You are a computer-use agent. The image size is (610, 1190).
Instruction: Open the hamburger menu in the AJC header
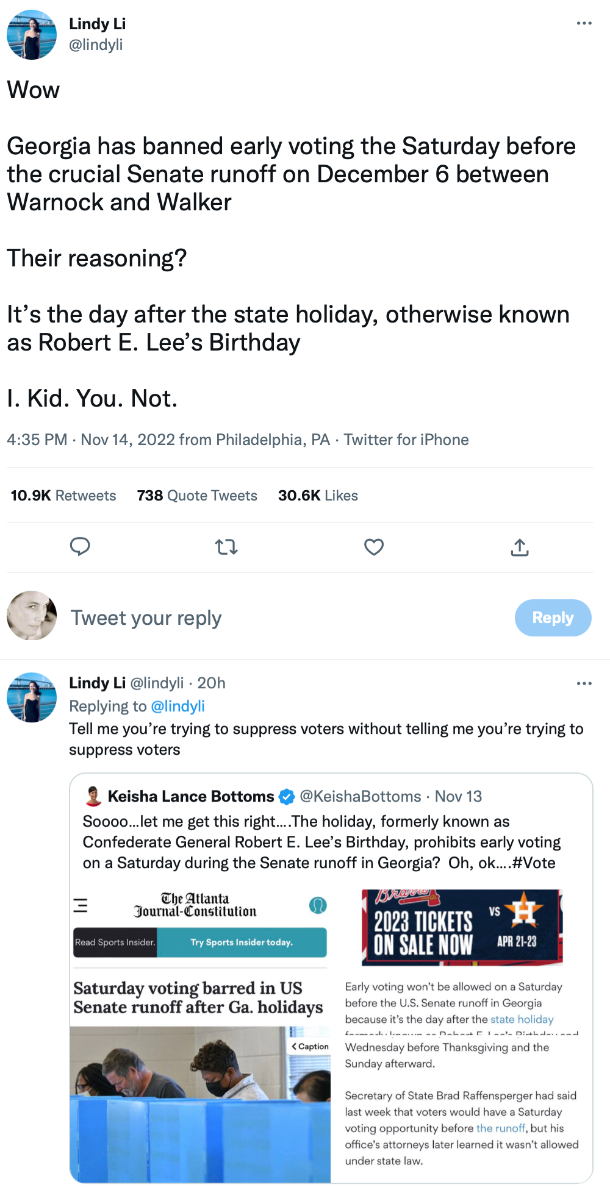pos(81,907)
